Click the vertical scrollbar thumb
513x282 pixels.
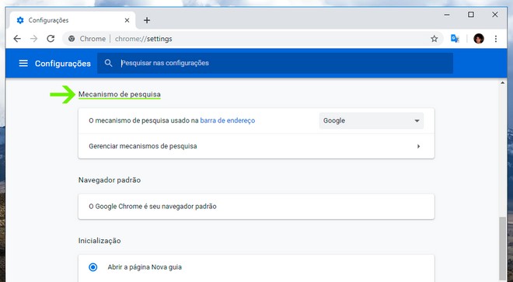(503, 249)
